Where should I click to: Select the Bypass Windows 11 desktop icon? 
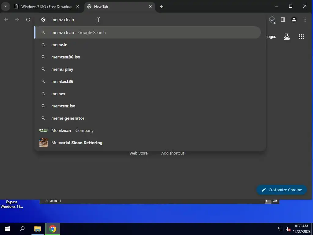(12, 204)
